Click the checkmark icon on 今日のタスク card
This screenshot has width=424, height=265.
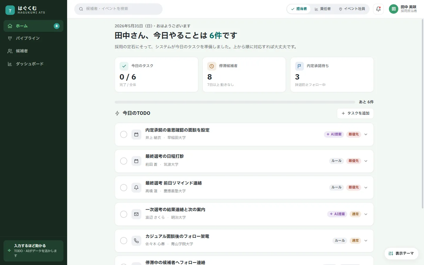(124, 66)
